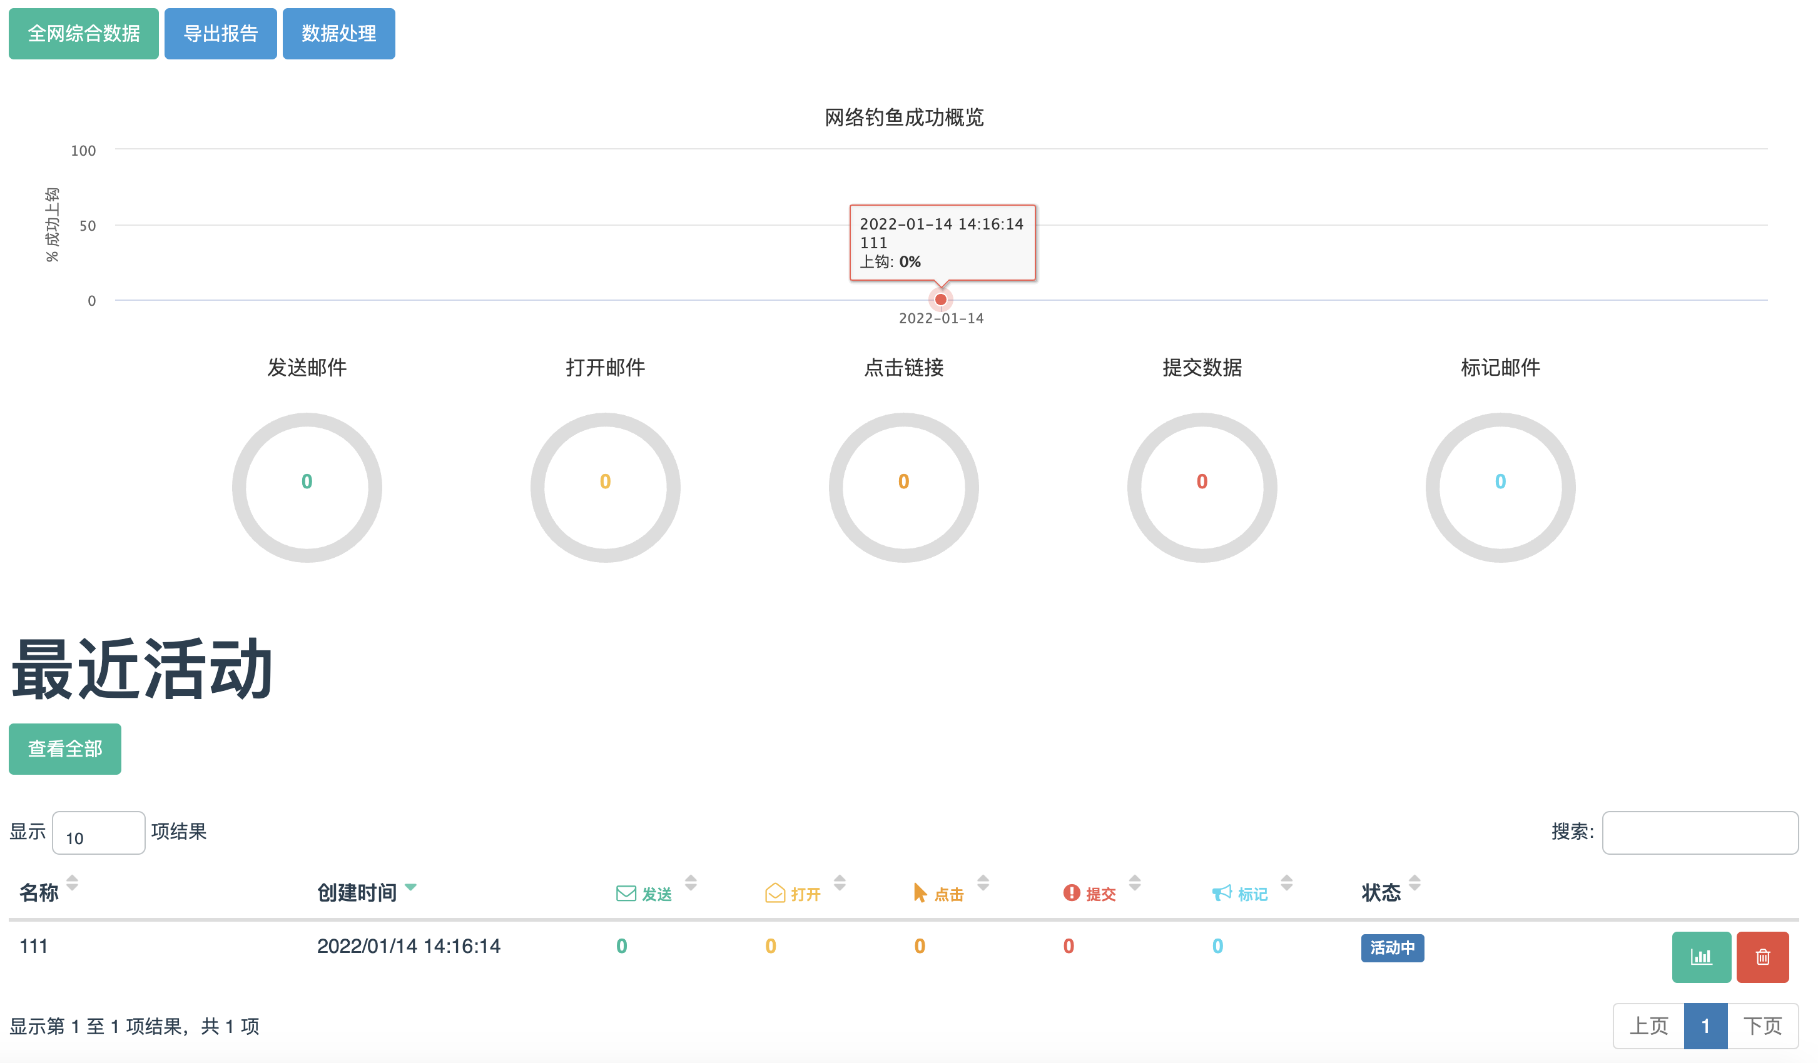Click the 显示第 1 至 1 项结果 summary text
The image size is (1818, 1063).
[134, 1025]
